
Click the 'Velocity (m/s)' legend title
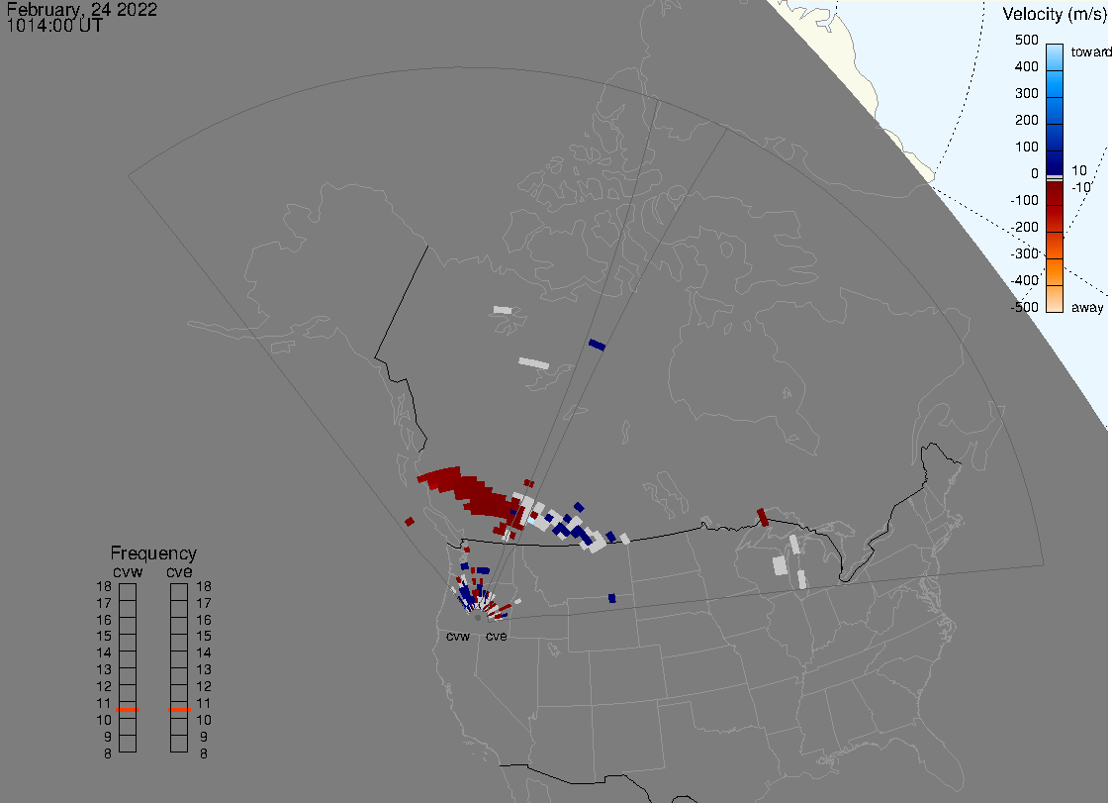1054,14
